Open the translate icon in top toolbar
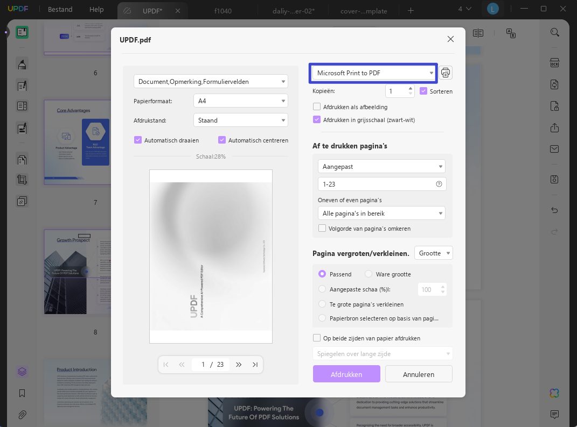 [x=511, y=33]
